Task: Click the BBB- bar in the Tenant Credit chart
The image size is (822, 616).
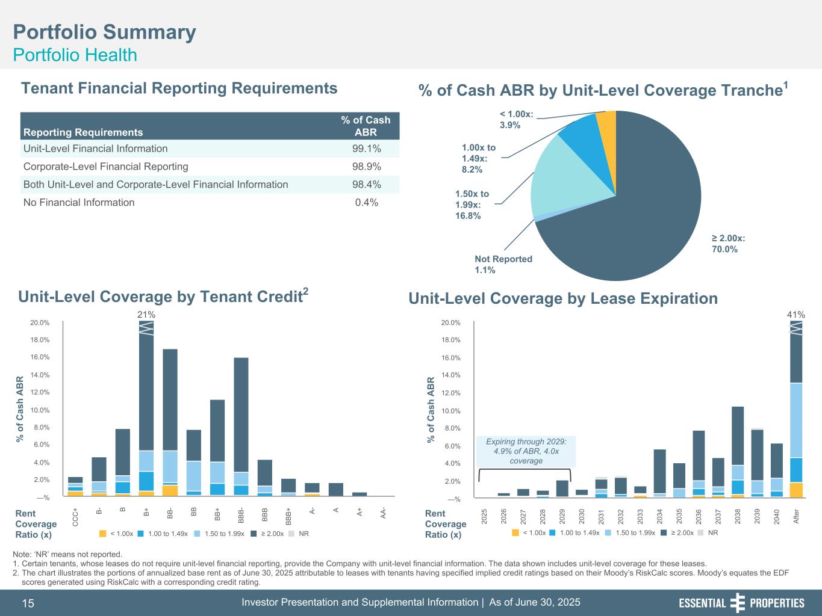Action: click(x=241, y=421)
